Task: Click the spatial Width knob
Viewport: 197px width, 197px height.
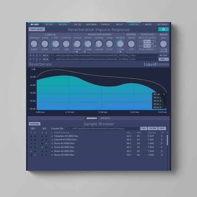Action: [x=131, y=44]
